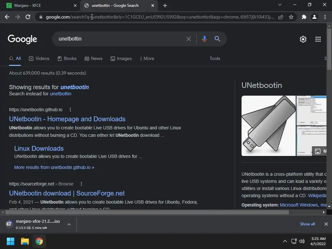This screenshot has width=332, height=249.
Task: Open the UNetbootin USB drive image
Action: (x=268, y=126)
